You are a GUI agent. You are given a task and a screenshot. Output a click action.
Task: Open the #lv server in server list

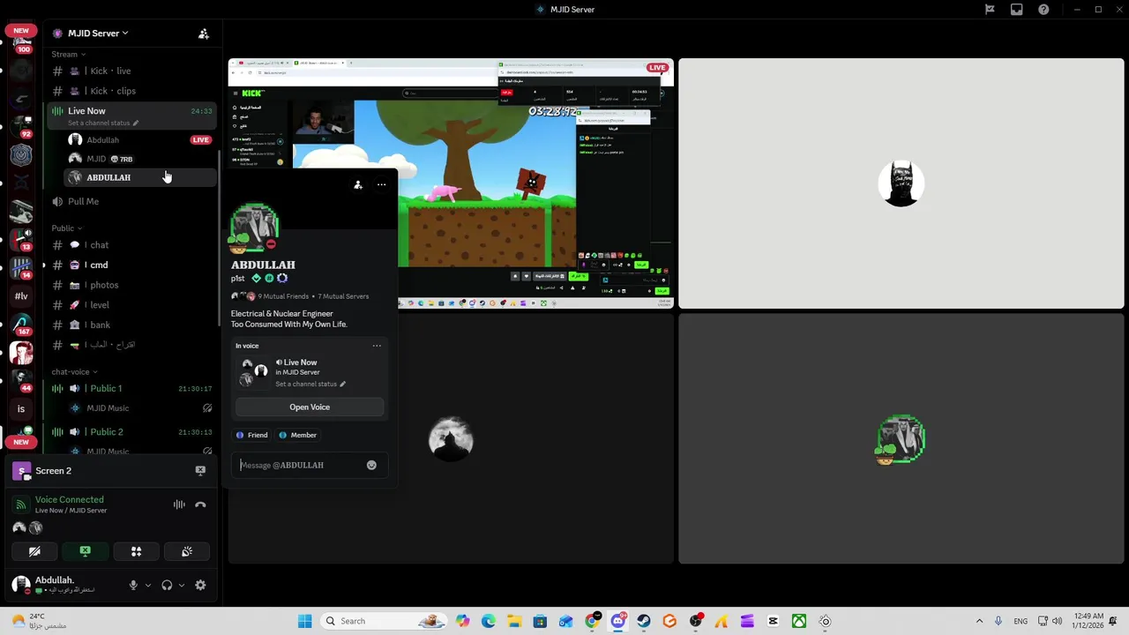pos(21,296)
